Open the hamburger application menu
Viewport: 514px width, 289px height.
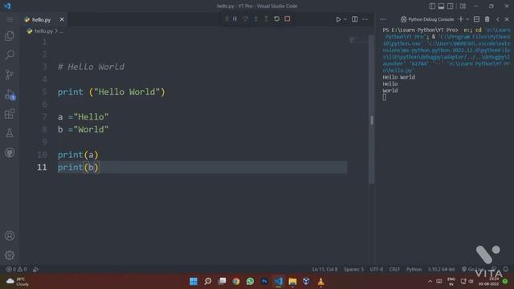click(10, 19)
